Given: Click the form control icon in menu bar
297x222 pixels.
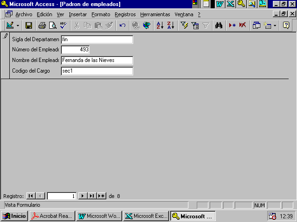Looking at the screenshot, I should tap(9, 14).
